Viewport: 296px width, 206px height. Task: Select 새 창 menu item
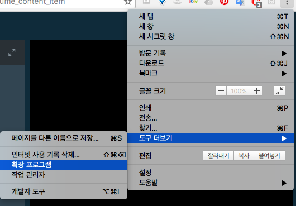click(211, 26)
